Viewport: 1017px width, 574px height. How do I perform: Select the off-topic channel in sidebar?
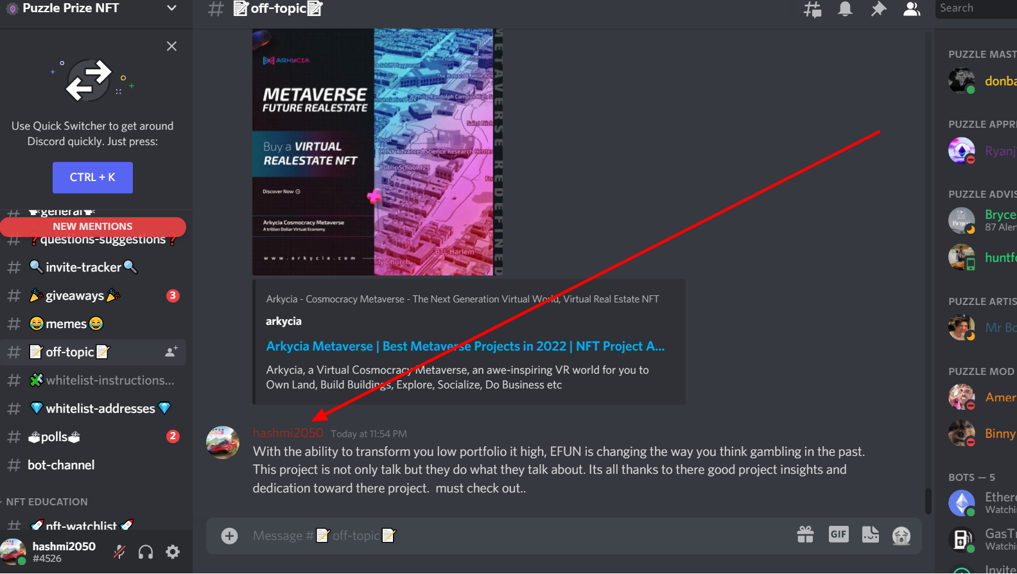[93, 352]
